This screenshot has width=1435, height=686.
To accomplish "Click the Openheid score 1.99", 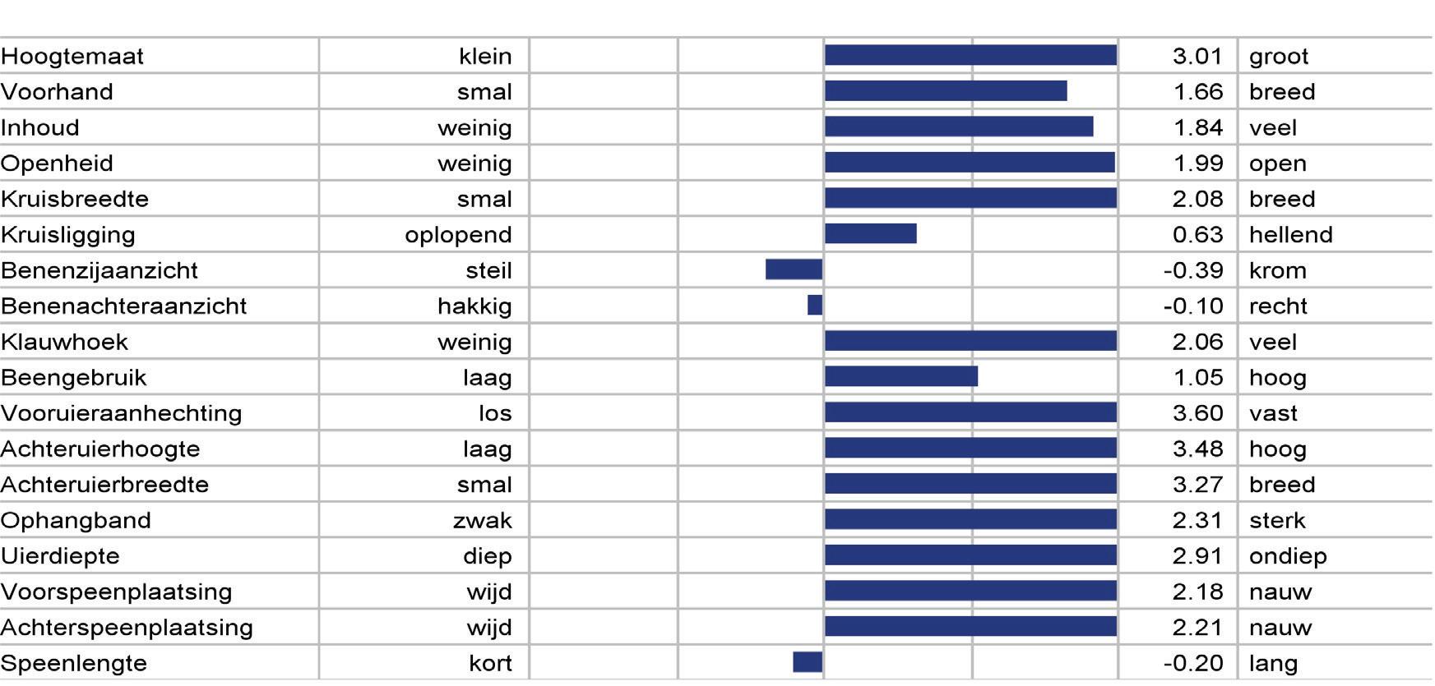I will click(x=1198, y=163).
